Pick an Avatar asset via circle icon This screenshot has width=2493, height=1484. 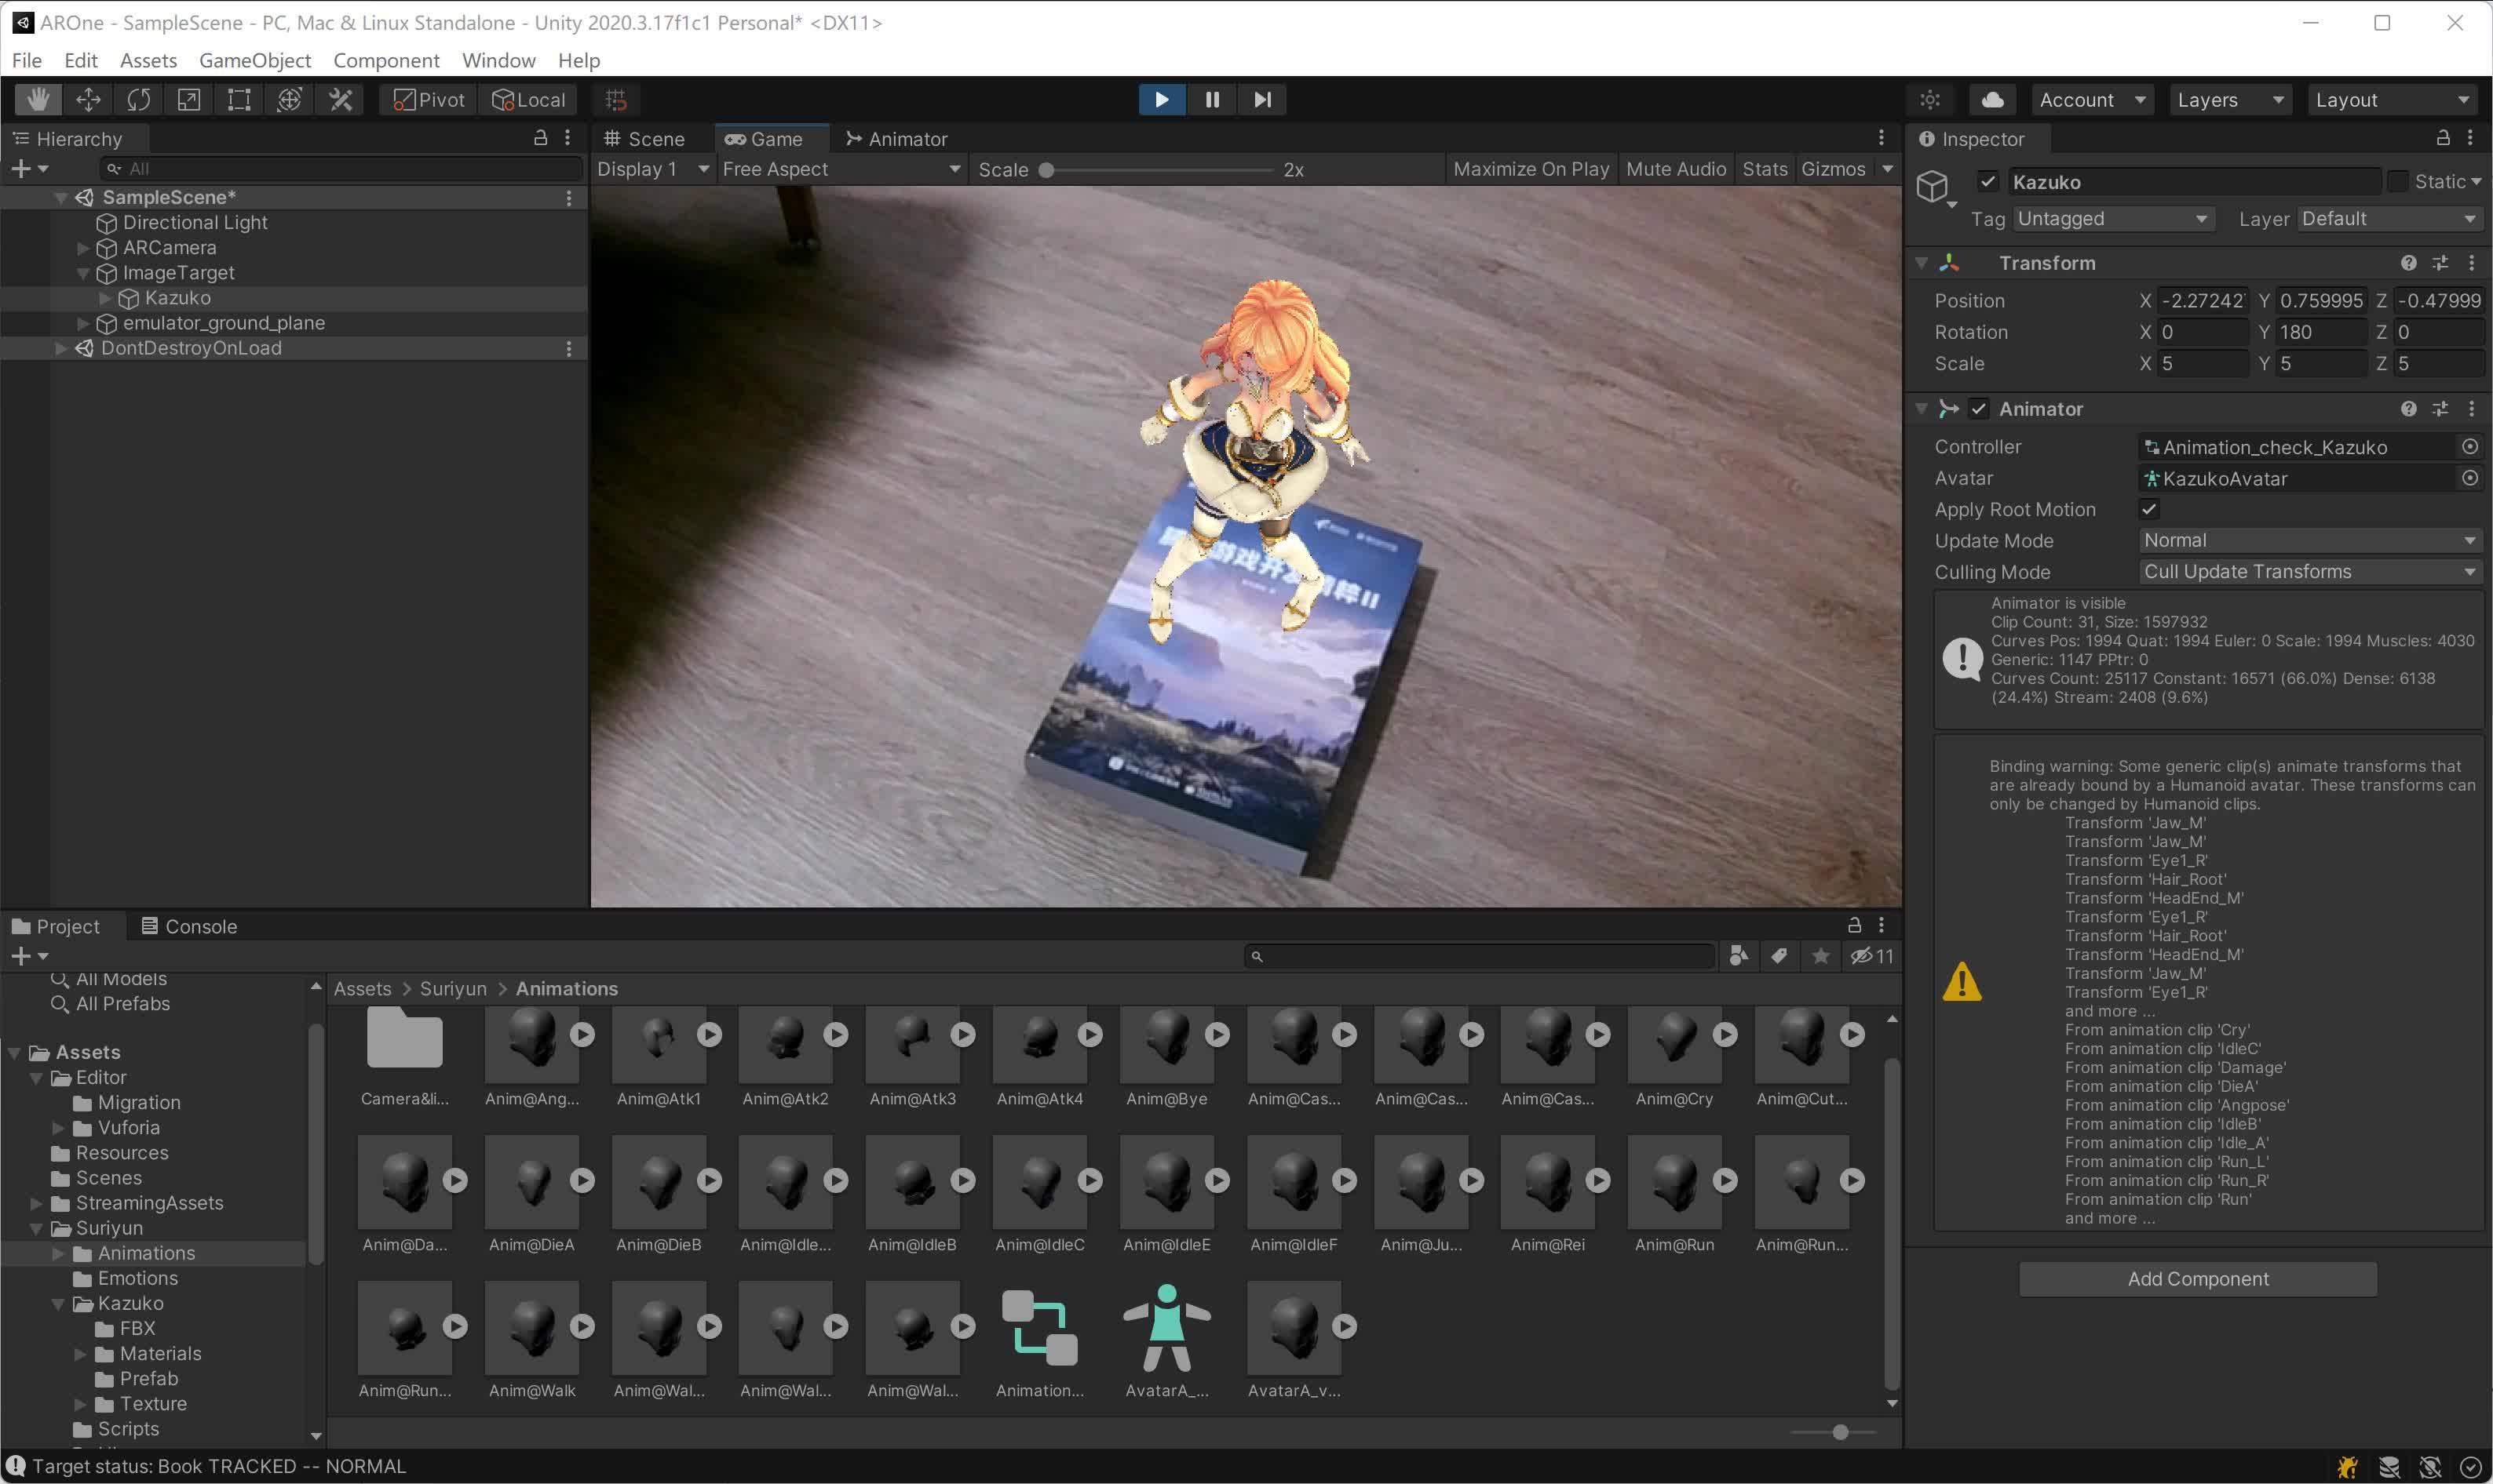pyautogui.click(x=2469, y=478)
